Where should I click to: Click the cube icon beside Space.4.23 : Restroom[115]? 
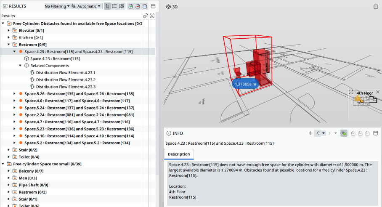[x=27, y=58]
